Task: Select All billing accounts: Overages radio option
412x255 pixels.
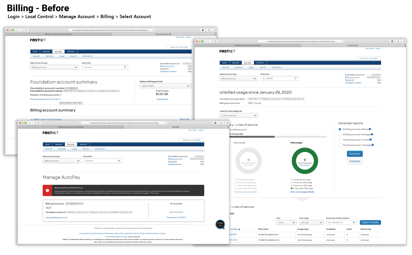Action: [340, 135]
